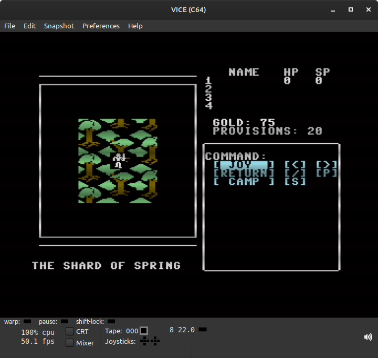This screenshot has height=358, width=378.
Task: Click the 100% cpu status text
Action: 38,332
